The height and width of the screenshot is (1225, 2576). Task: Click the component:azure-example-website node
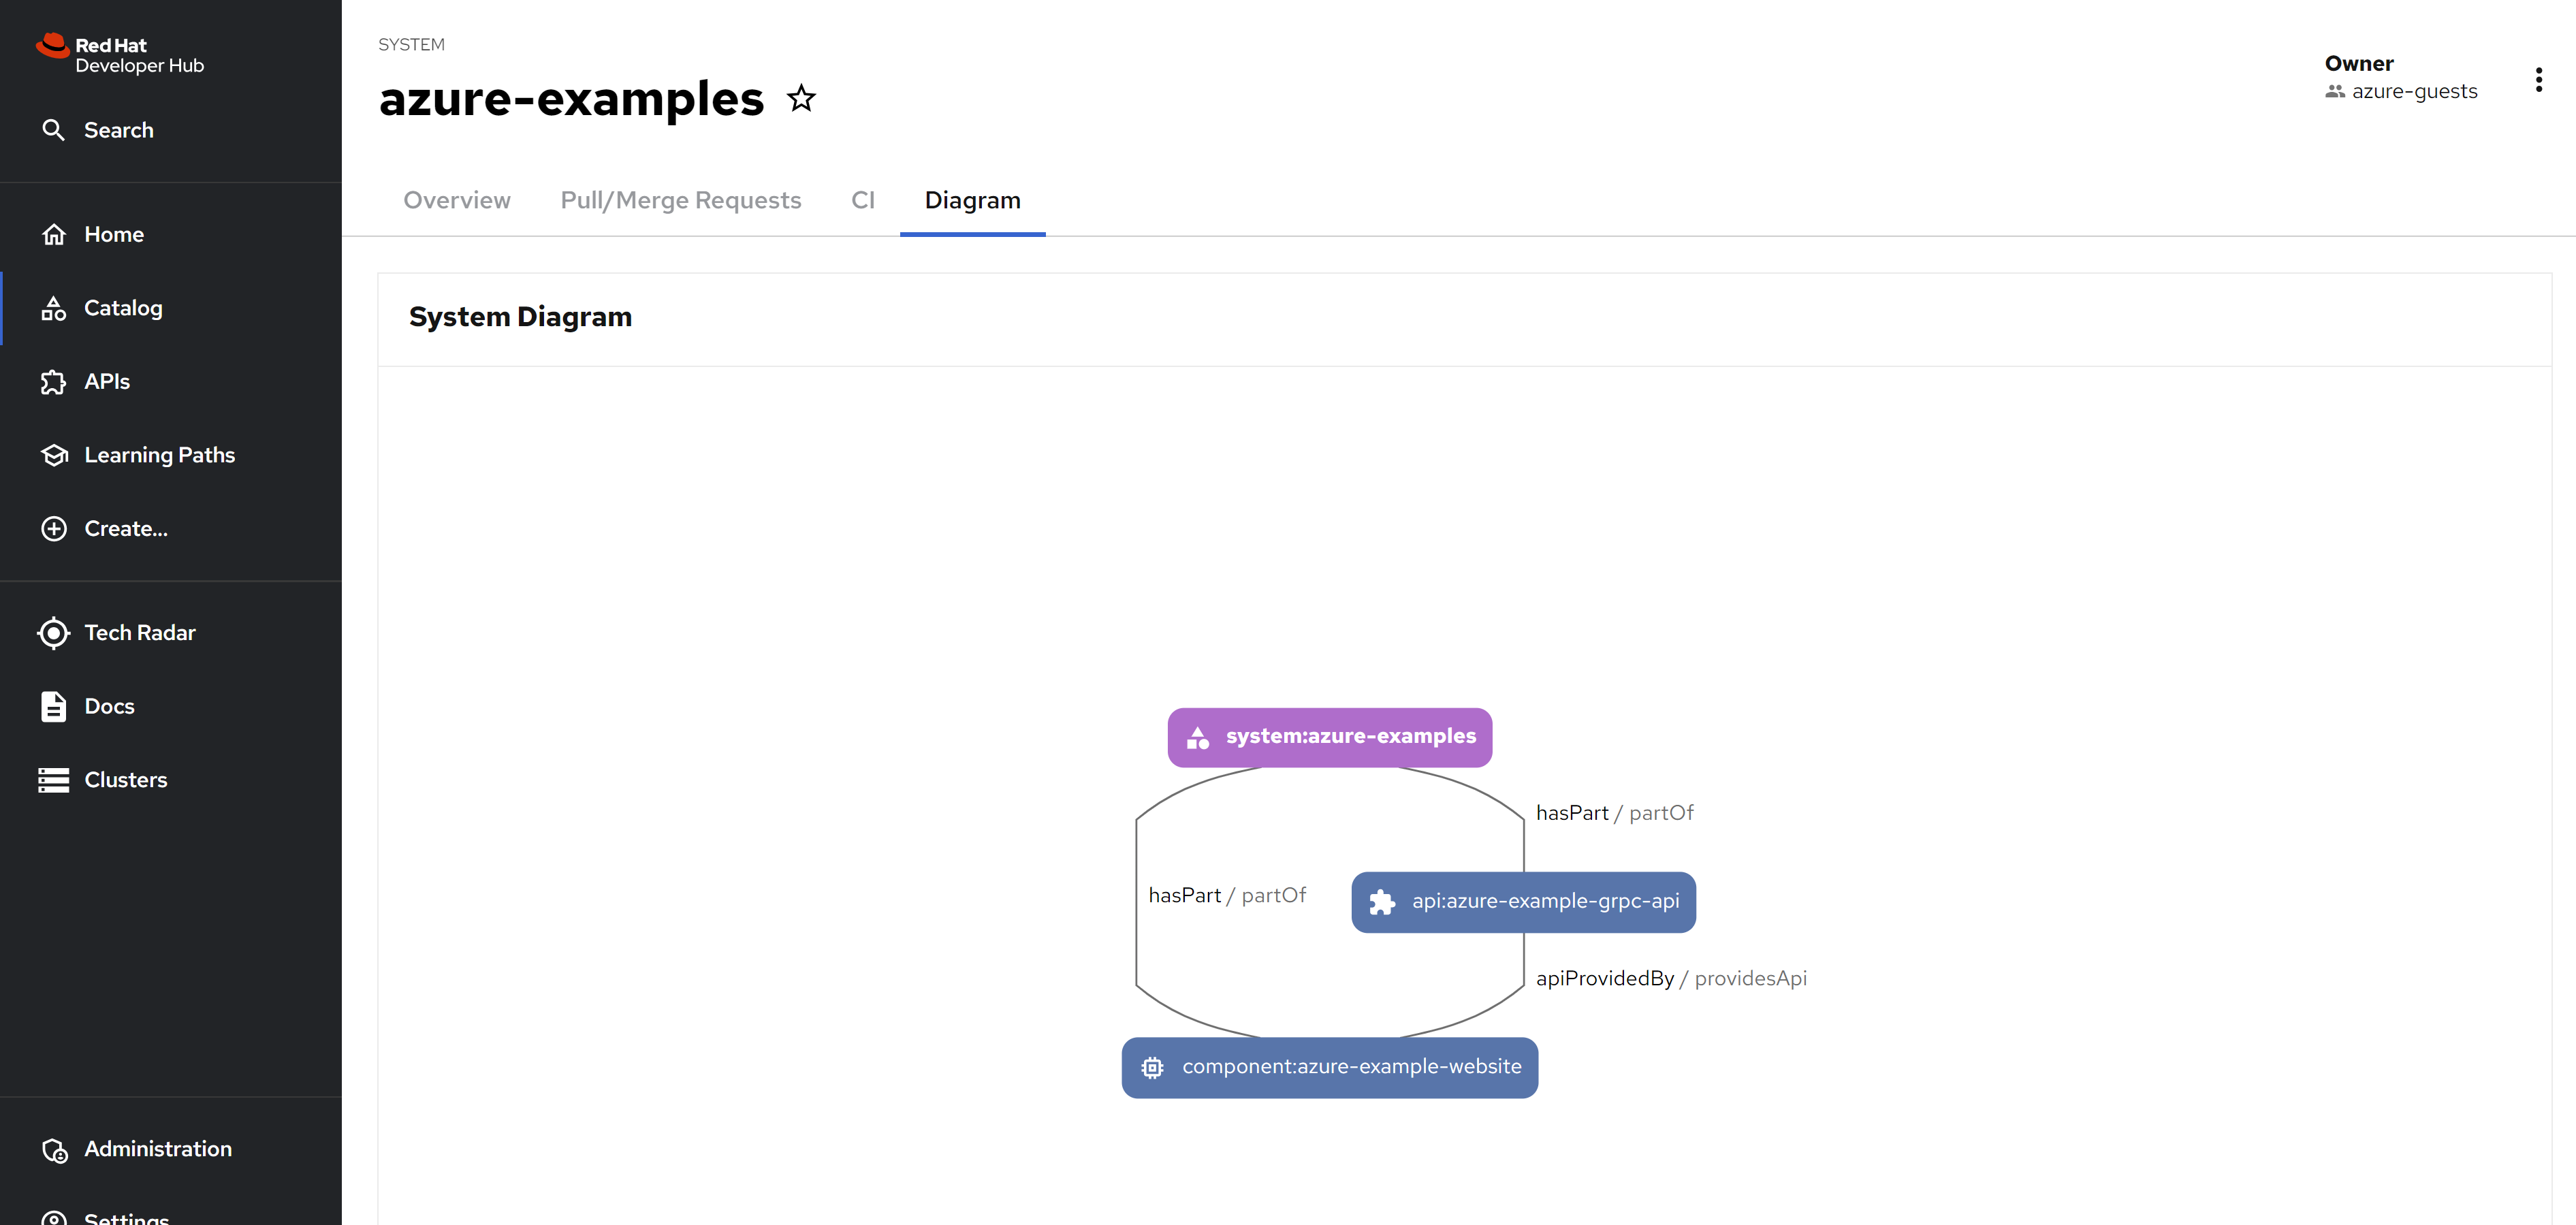[x=1329, y=1067]
